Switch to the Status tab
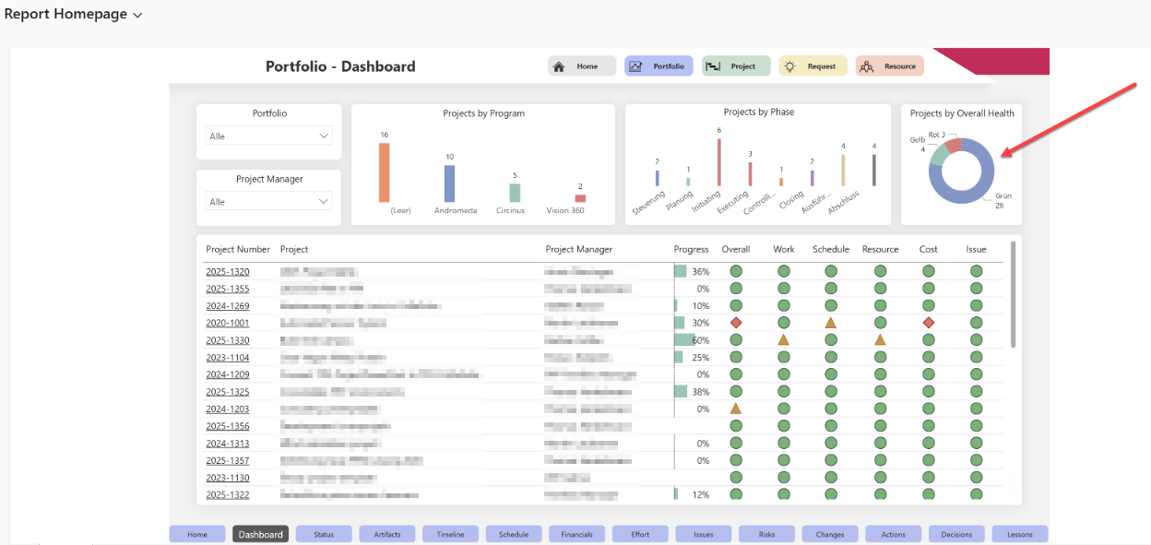This screenshot has height=545, width=1151. [324, 534]
